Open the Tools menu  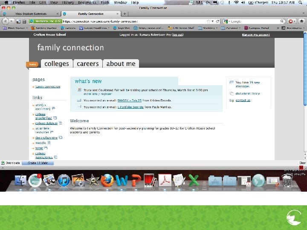[x=105, y=3]
